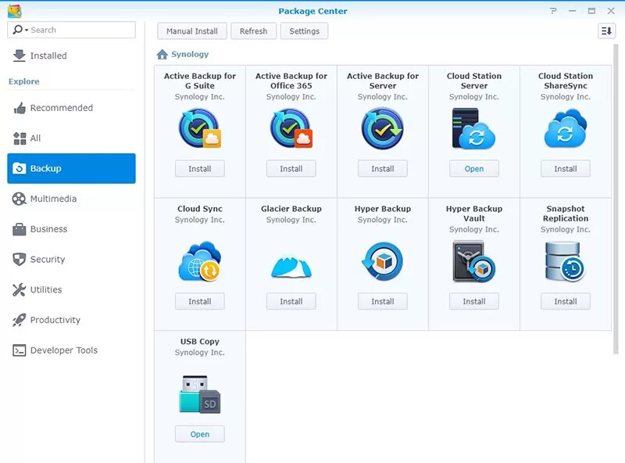
Task: Click the Manual Install button
Action: [x=192, y=31]
